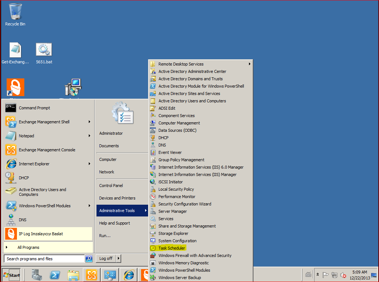Expand Windows PowerShell Modules jump list arrow
The image size is (379, 282).
(x=90, y=206)
